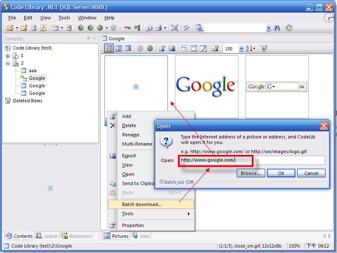Expand tree node 1

click(8, 56)
